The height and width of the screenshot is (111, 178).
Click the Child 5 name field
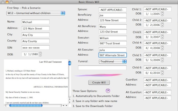(158, 55)
